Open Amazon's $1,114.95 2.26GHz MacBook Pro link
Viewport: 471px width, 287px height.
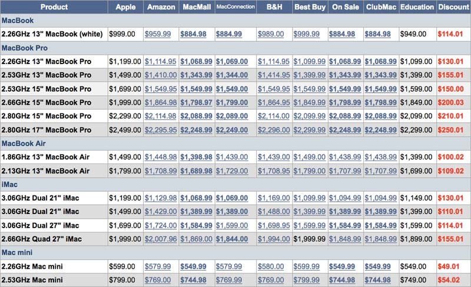pyautogui.click(x=160, y=62)
